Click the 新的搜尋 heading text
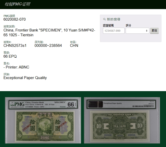Viewport: 166px width, 147px height. pyautogui.click(x=114, y=19)
